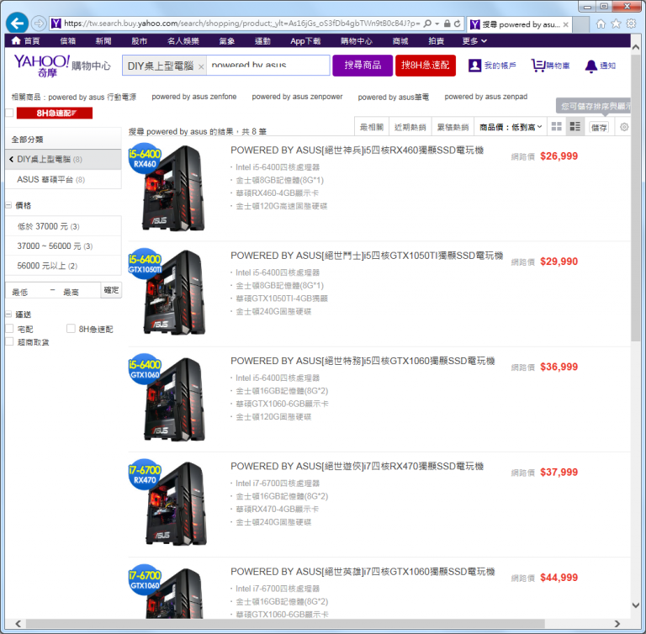Open display settings gear icon near 儲存

coord(624,127)
